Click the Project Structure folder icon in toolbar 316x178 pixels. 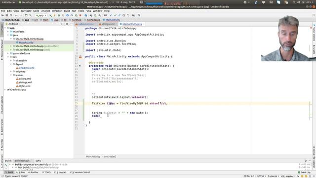coord(133,15)
